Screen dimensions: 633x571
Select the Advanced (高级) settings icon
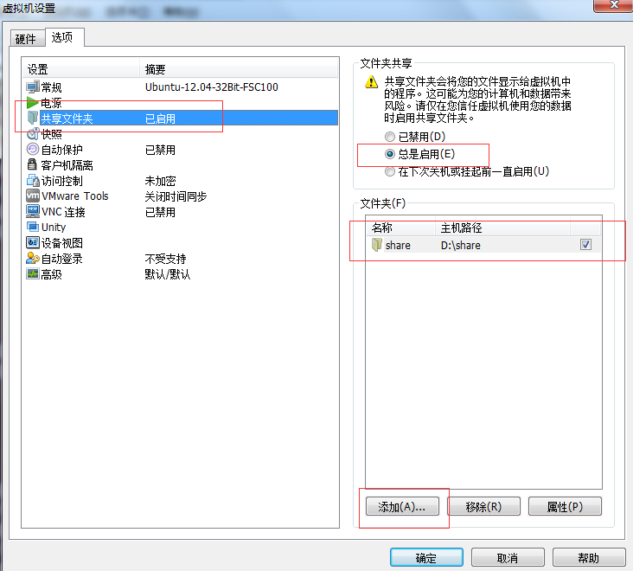(x=33, y=274)
